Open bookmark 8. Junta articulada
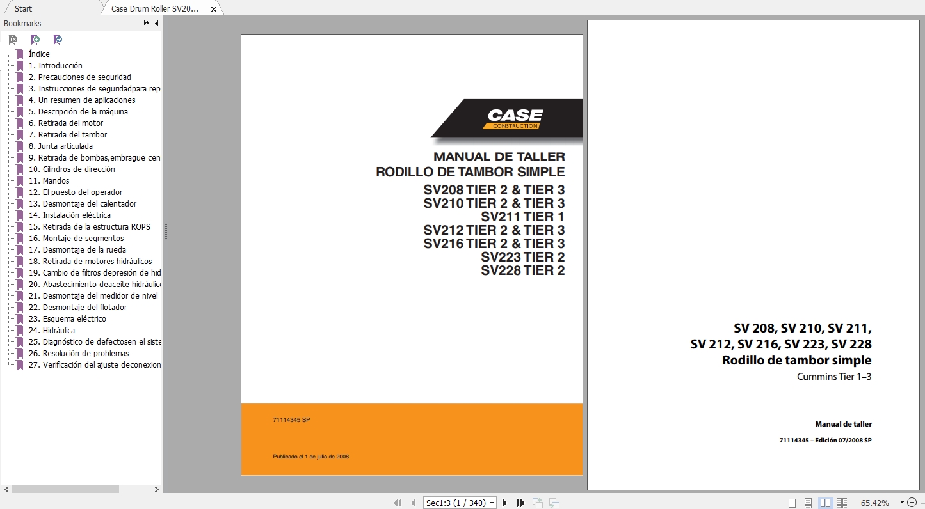The image size is (925, 509). (x=61, y=146)
